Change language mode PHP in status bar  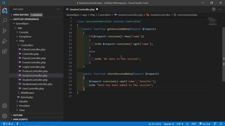click(194, 124)
